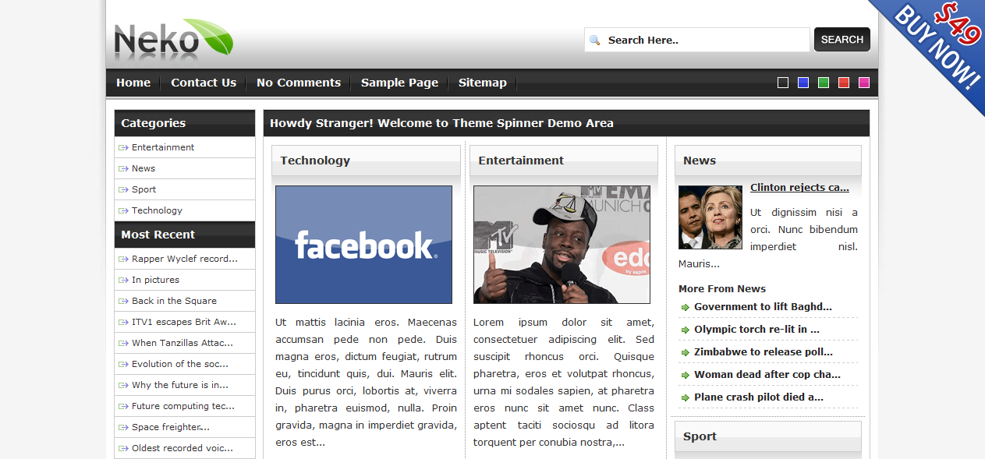Click green arrow beside Woman dead after cop
Screen dimensions: 985x459
point(686,375)
